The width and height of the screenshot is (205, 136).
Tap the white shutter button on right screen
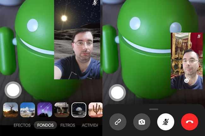[x=117, y=93]
